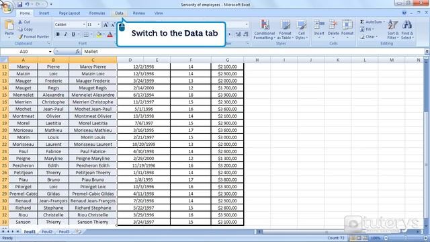Switch to Page Break Preview in status bar

tap(365, 238)
